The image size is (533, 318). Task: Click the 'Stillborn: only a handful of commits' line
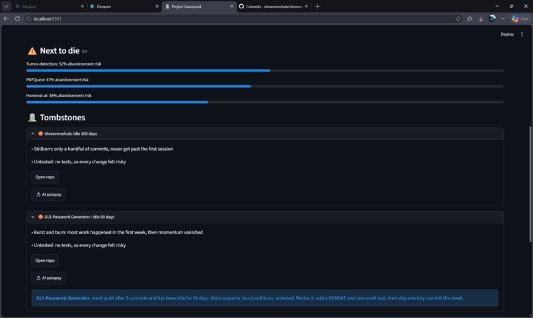tap(102, 149)
